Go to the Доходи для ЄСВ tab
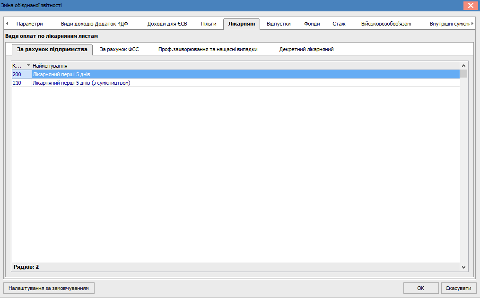Screen dimensions: 480x298 [x=167, y=24]
